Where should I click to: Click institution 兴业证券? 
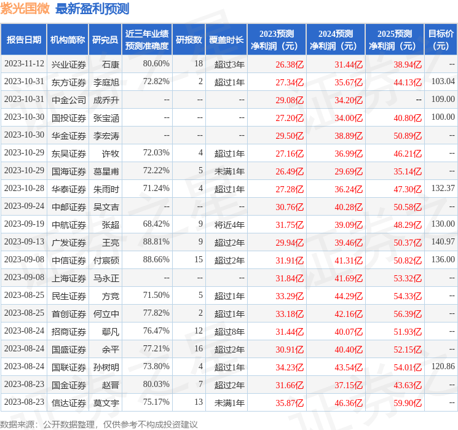(69, 64)
